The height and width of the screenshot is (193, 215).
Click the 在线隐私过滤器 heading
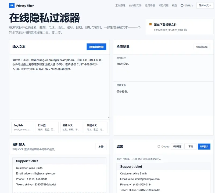click(45, 18)
